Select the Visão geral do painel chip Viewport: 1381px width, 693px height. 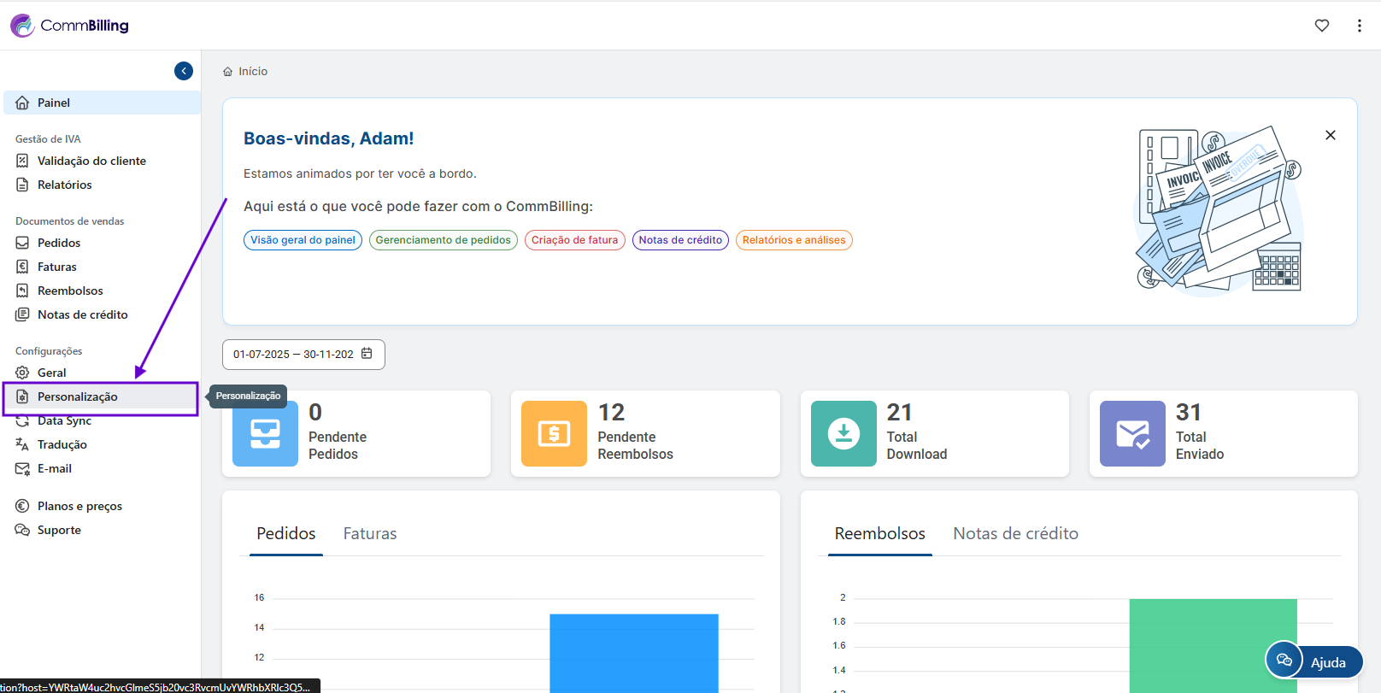(303, 240)
